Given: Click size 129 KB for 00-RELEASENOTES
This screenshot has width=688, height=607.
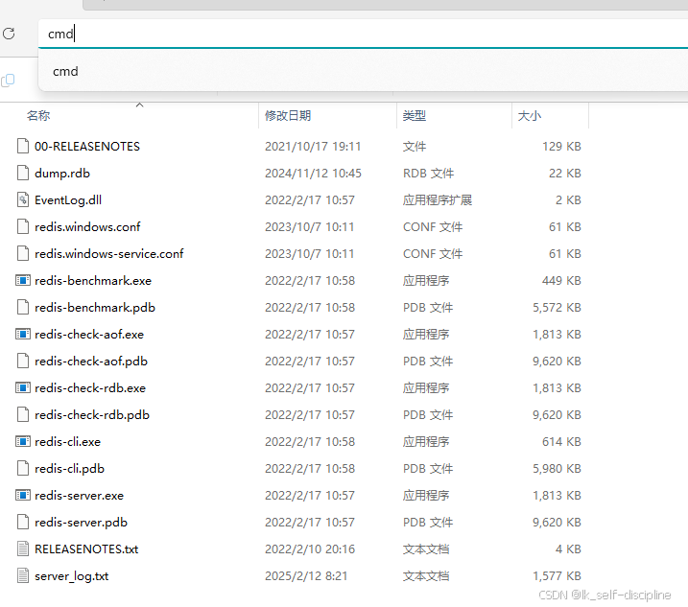Looking at the screenshot, I should point(561,146).
